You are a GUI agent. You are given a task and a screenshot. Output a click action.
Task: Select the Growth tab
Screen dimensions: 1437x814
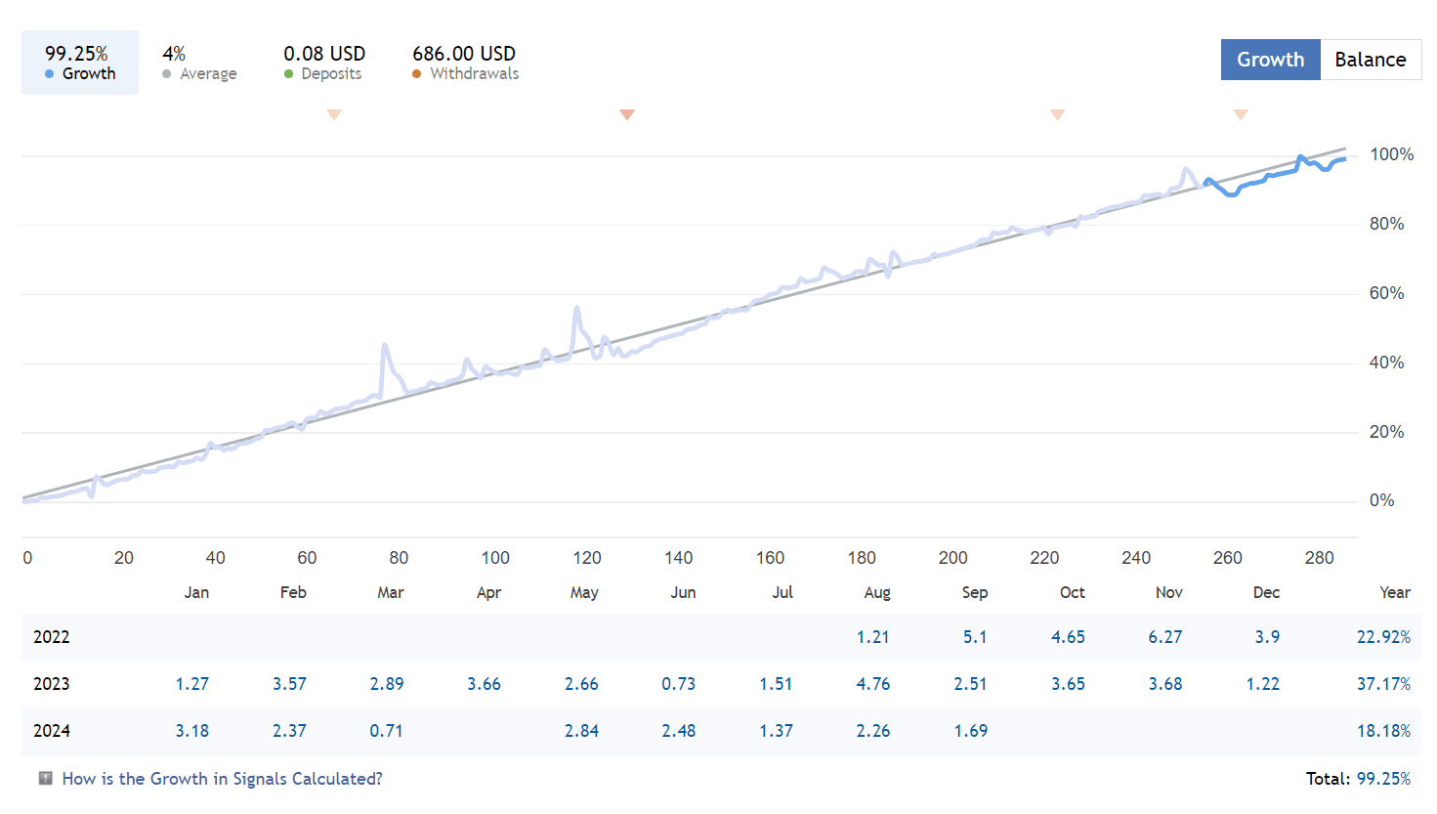point(1271,60)
